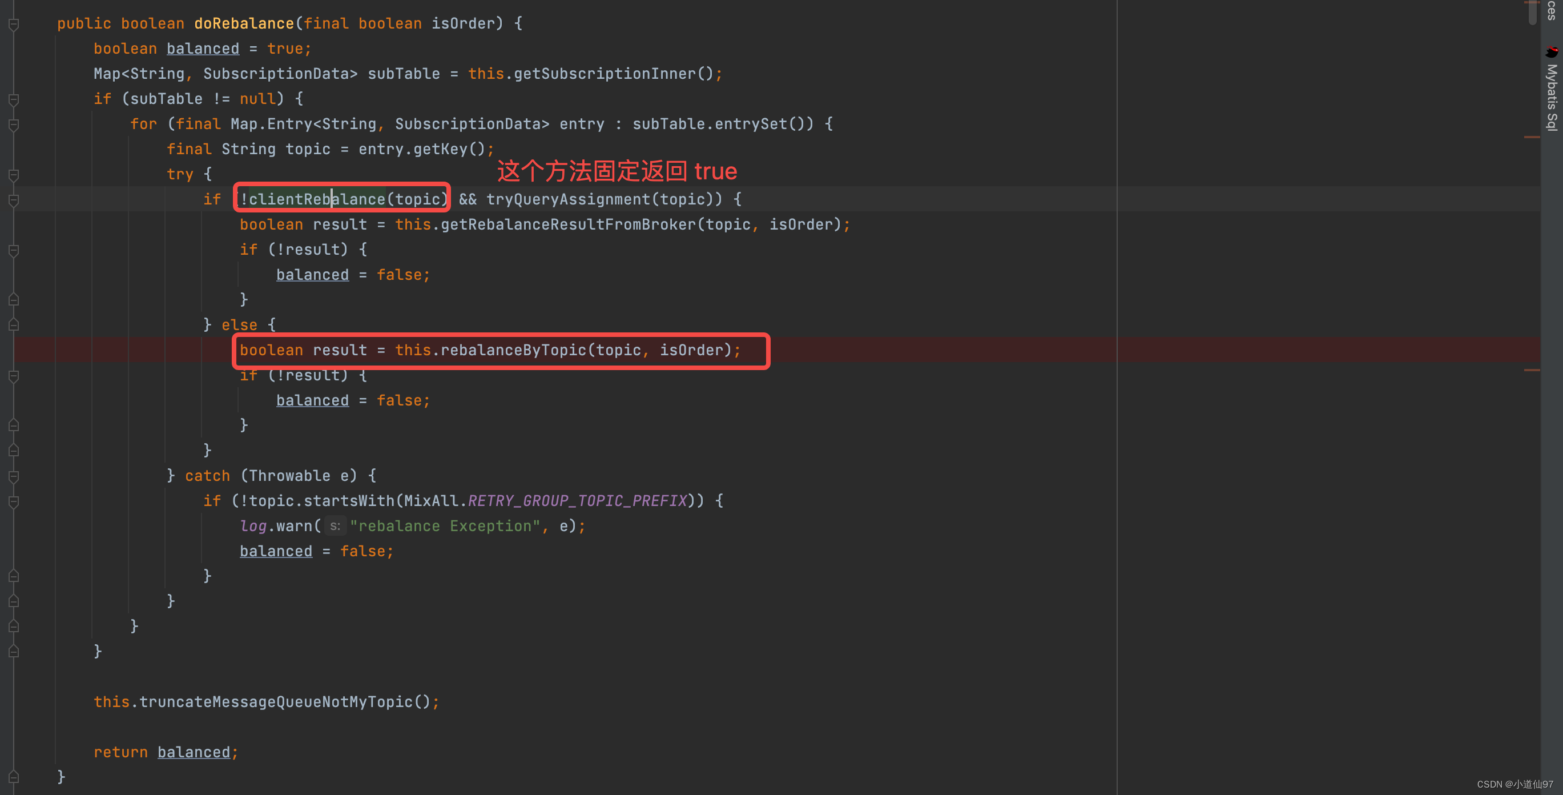Click 'balanced' in the 'boolean balanced = true' line
The width and height of the screenshot is (1563, 795).
click(203, 49)
